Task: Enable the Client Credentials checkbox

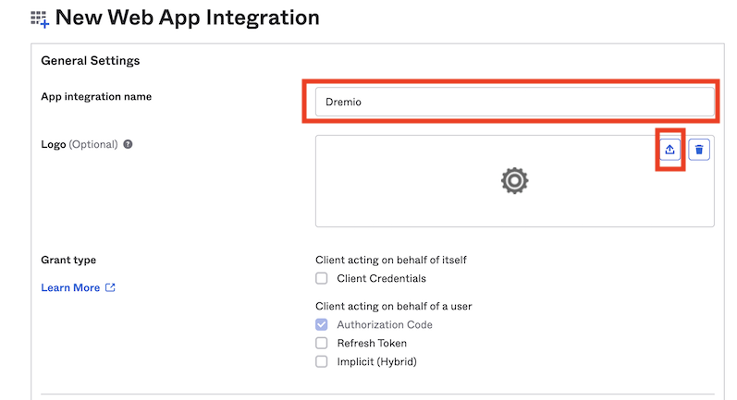Action: coord(322,278)
